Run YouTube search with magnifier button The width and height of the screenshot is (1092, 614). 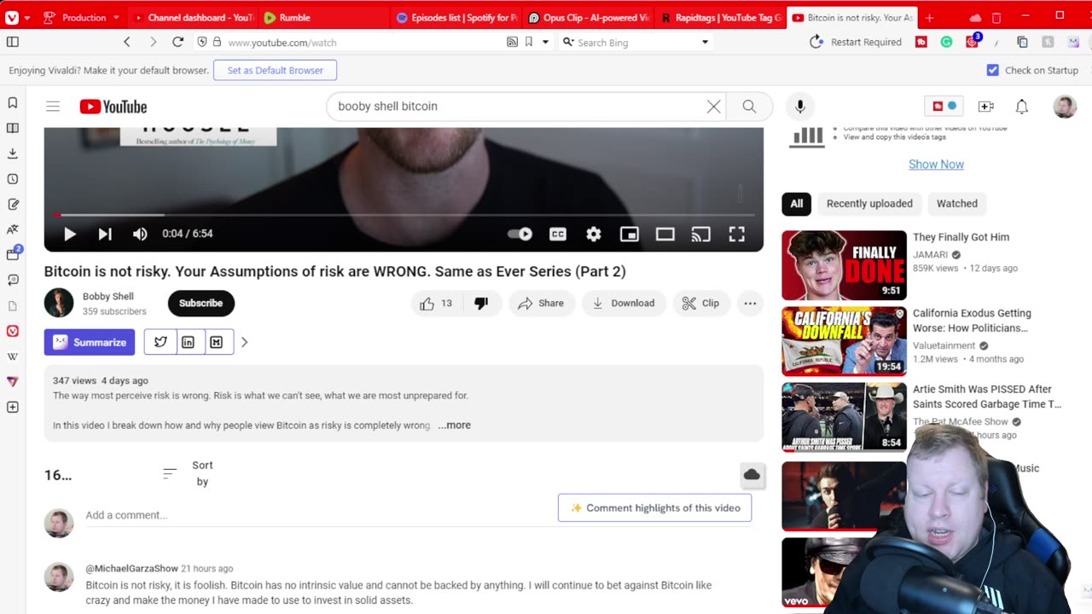pyautogui.click(x=749, y=107)
